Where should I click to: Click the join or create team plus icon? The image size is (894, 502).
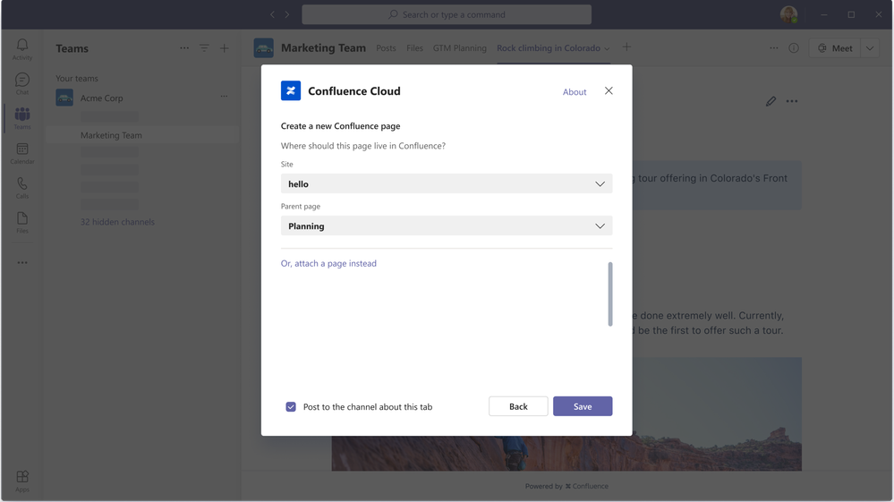coord(225,48)
